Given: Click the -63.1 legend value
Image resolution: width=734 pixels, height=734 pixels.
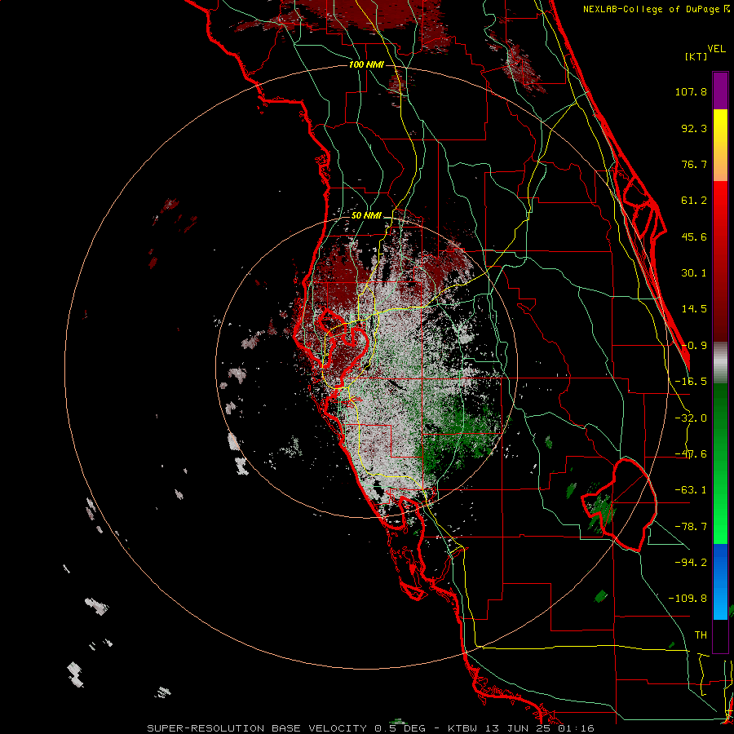Looking at the screenshot, I should [x=691, y=490].
